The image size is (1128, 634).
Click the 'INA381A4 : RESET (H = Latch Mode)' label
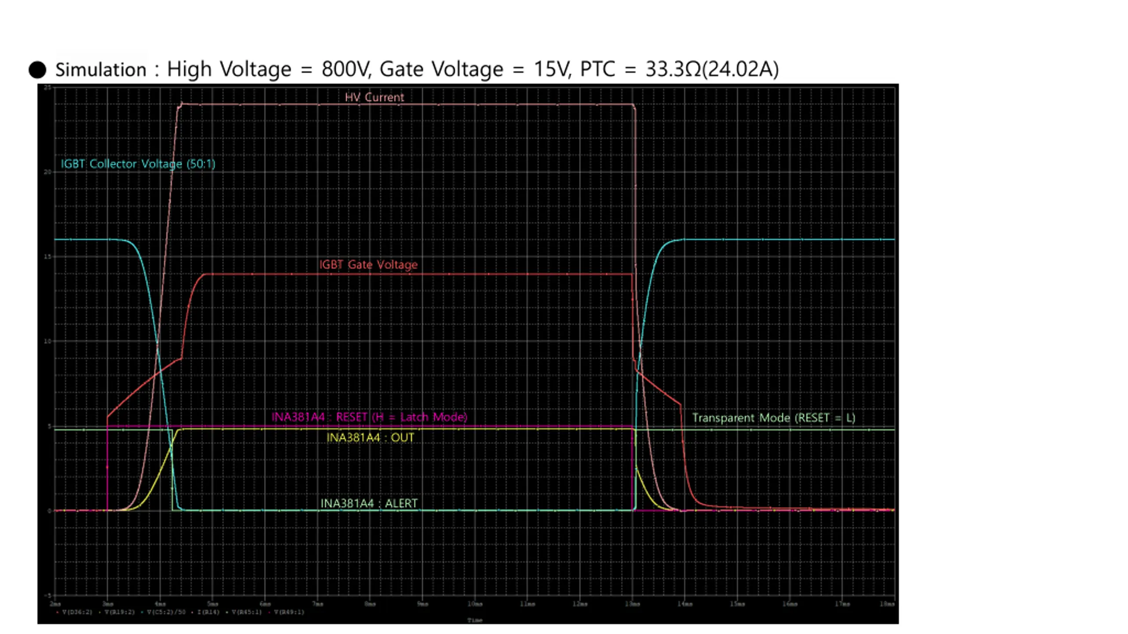(369, 417)
